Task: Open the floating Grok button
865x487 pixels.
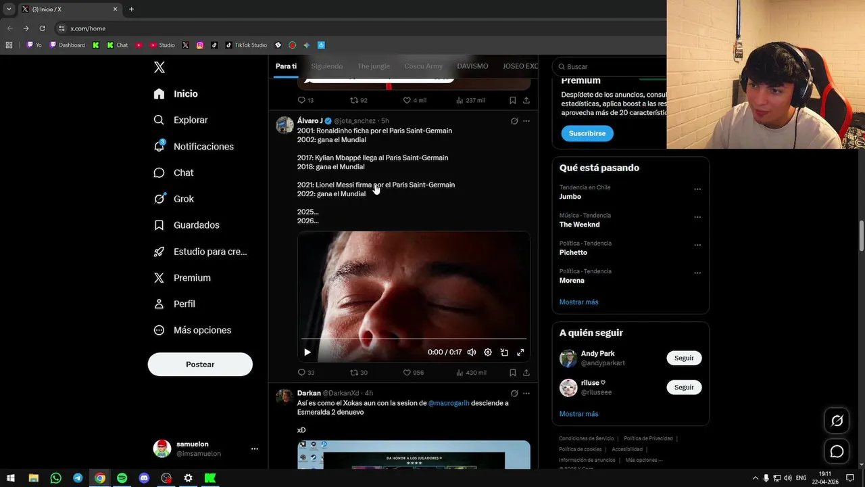Action: pos(837,421)
